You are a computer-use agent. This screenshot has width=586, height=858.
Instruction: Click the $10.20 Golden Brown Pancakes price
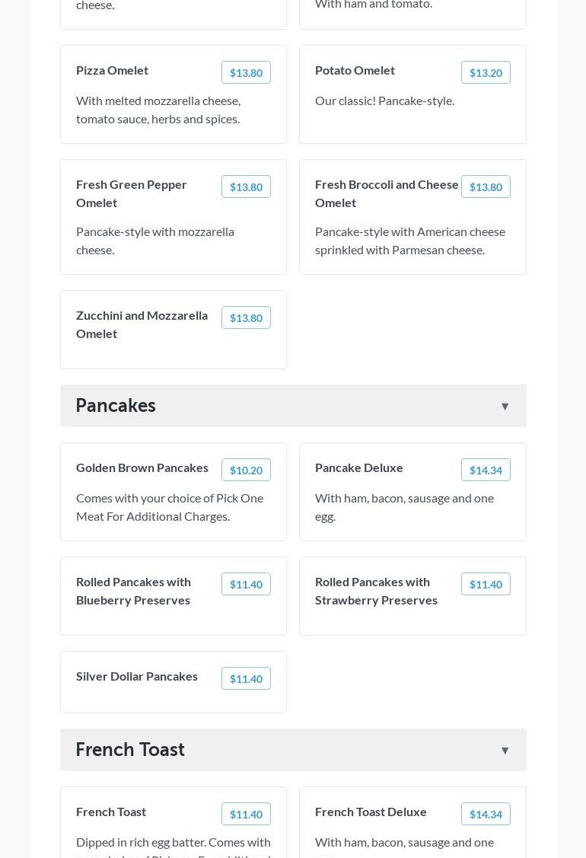246,470
